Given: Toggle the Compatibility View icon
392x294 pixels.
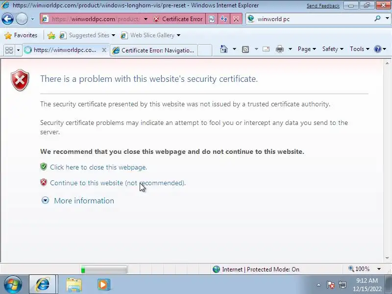Looking at the screenshot, I should click(x=212, y=19).
